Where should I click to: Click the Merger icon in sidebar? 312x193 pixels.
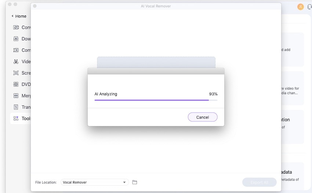click(16, 95)
